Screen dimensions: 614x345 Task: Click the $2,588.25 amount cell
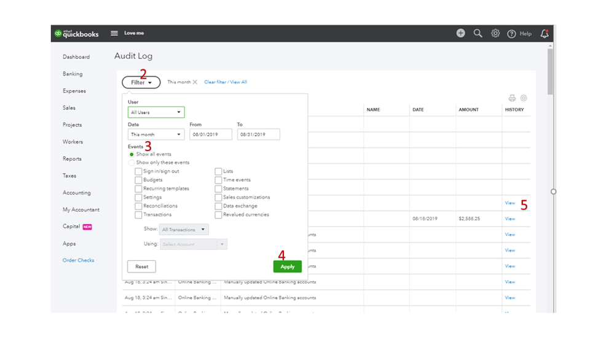coord(469,219)
